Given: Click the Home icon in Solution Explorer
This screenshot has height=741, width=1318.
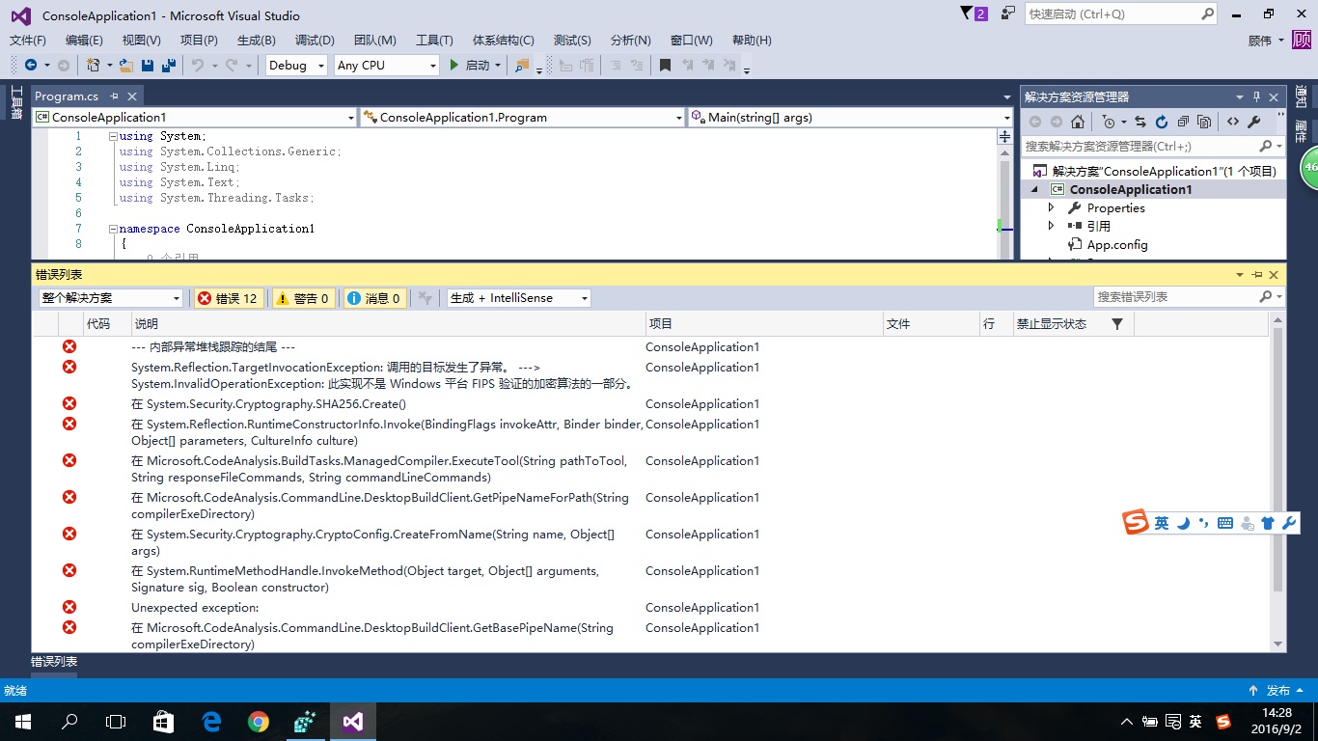Looking at the screenshot, I should click(x=1078, y=122).
